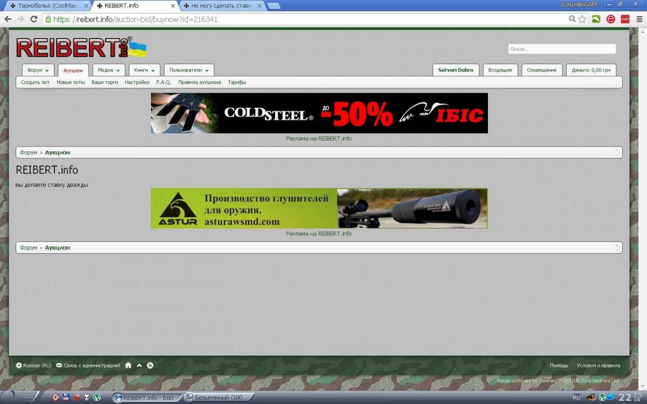Click the Windows Start button
This screenshot has height=404, width=647.
tap(8, 398)
